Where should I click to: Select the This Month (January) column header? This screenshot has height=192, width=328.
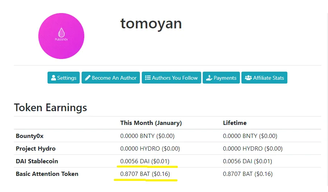[151, 123]
